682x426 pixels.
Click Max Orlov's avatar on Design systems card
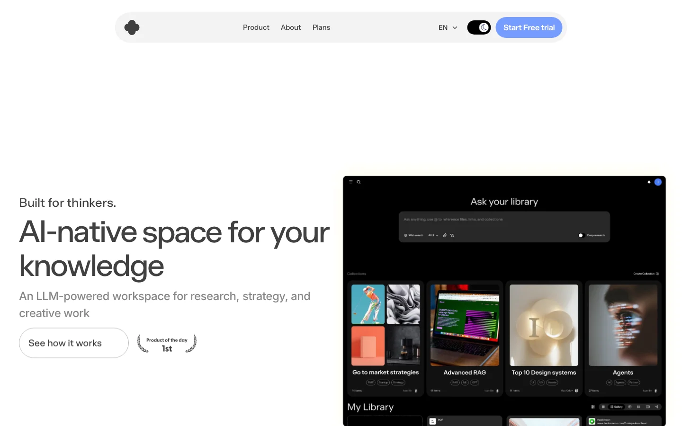[576, 390]
